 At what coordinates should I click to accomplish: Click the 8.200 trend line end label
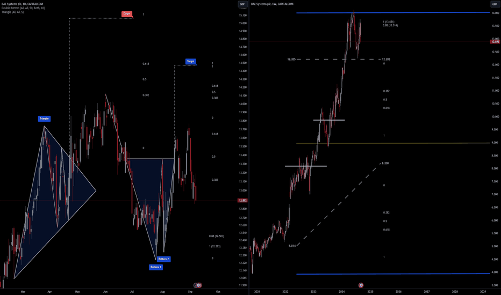point(385,163)
